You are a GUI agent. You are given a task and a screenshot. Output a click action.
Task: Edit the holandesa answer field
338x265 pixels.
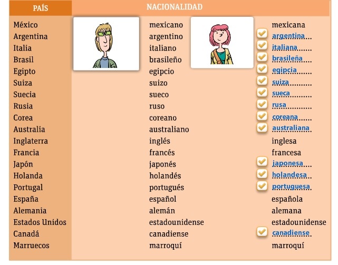point(291,175)
